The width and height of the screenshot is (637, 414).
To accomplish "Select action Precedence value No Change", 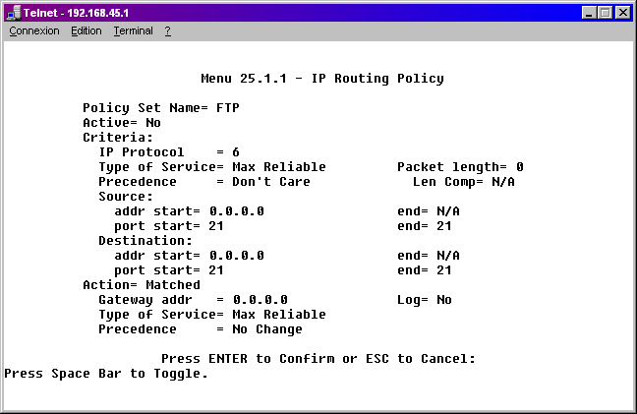I will click(267, 329).
